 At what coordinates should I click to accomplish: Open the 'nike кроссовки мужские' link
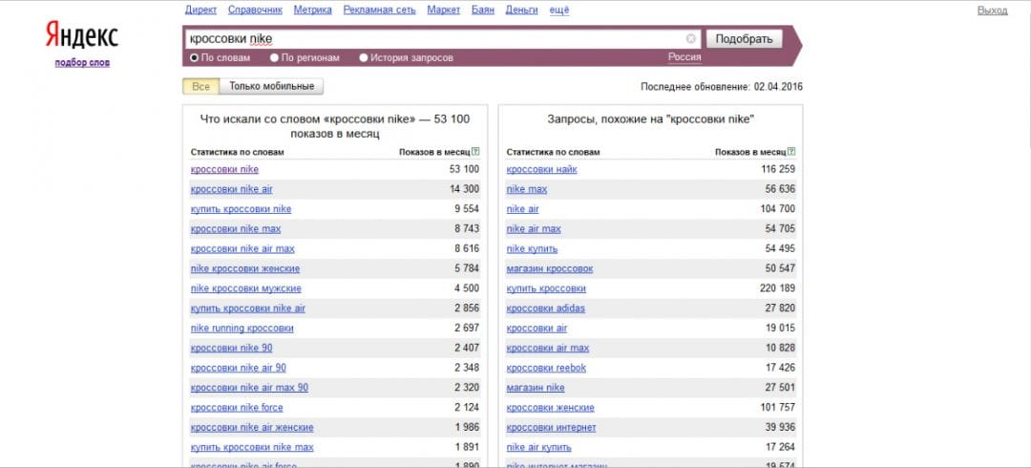click(x=246, y=288)
